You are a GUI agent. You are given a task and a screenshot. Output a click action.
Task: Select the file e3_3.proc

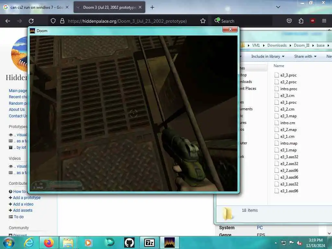click(286, 75)
